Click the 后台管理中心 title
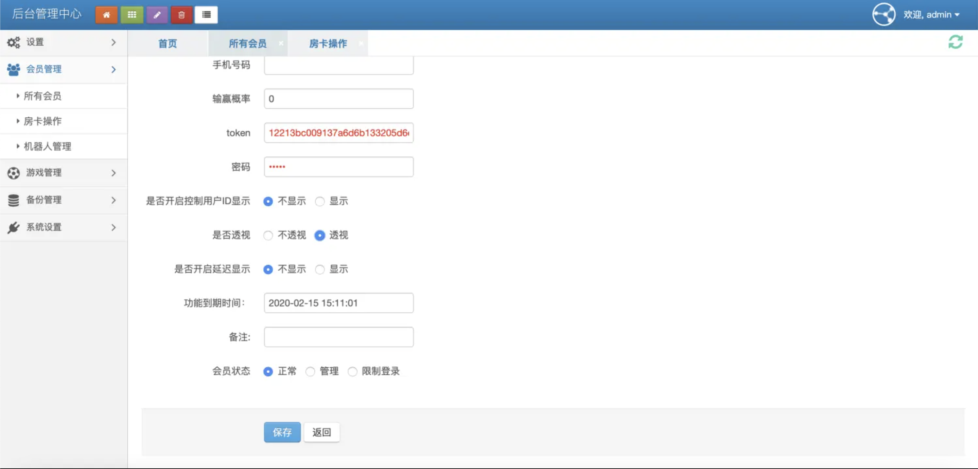This screenshot has width=978, height=469. (47, 14)
